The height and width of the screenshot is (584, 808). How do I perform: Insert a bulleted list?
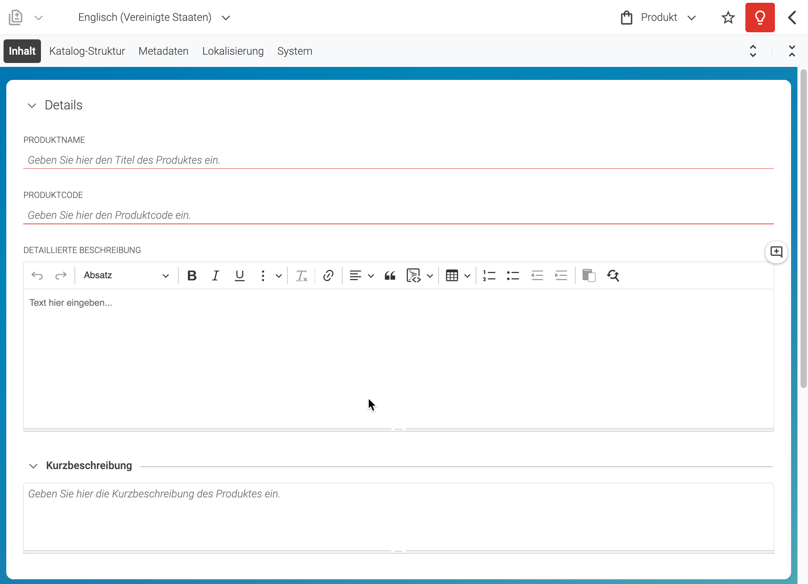pos(513,275)
